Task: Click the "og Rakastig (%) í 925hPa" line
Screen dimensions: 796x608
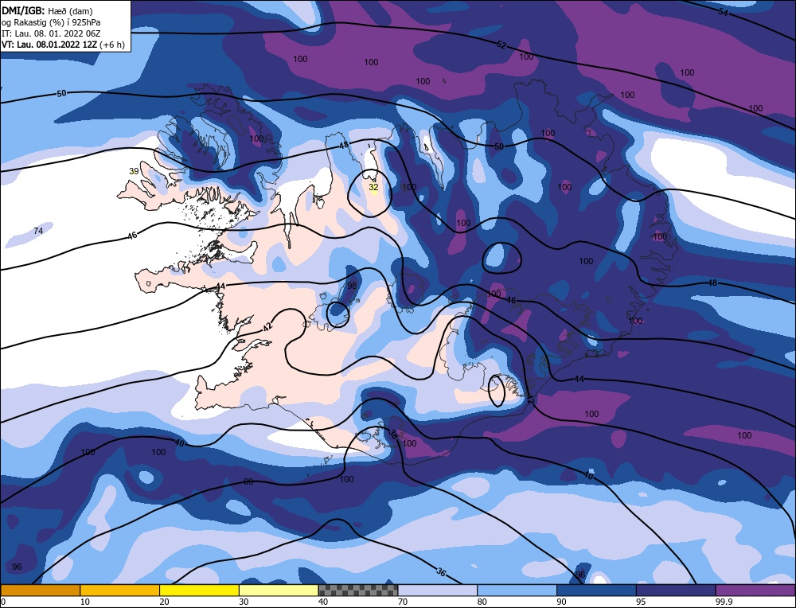Action: pos(51,22)
